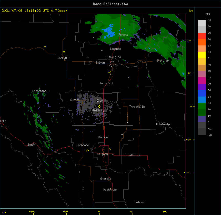Pick the yellow 54 dBZ legend swatch
221x215 pixels.
[202, 55]
